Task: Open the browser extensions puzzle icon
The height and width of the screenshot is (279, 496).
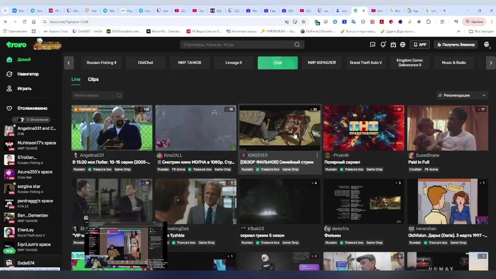Action: 429,22
